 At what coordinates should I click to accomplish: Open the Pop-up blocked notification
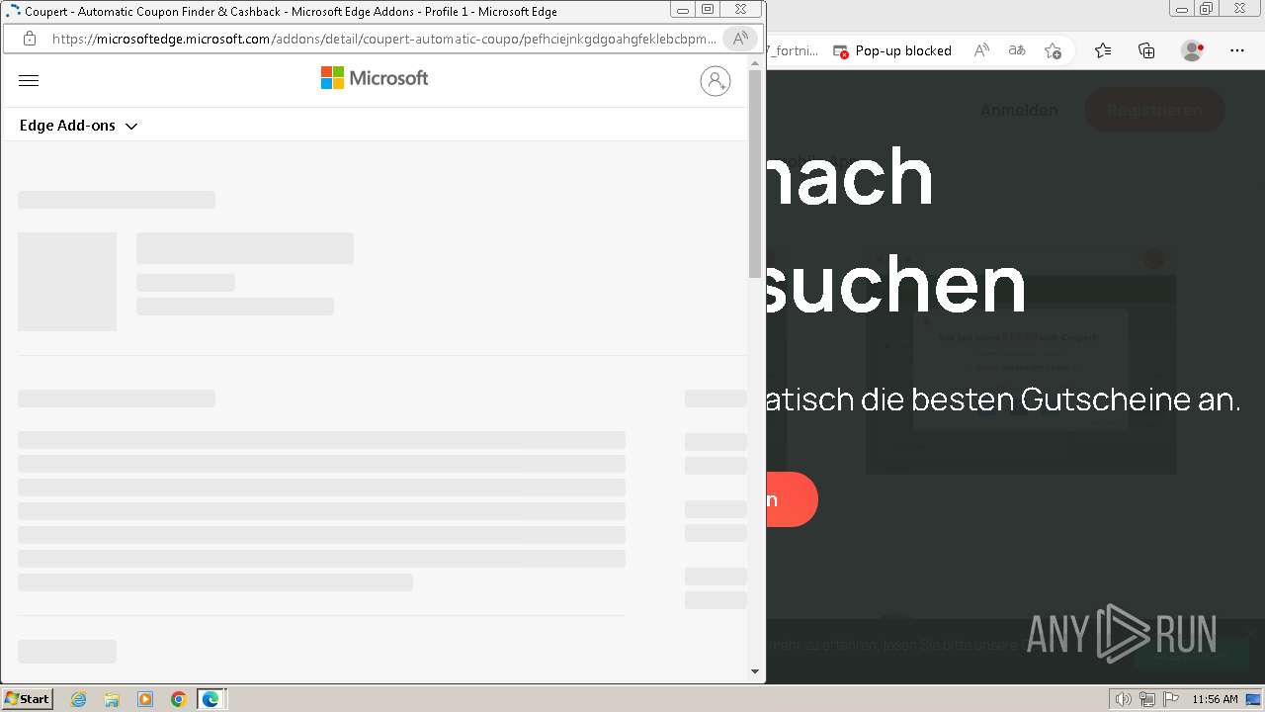tap(892, 50)
